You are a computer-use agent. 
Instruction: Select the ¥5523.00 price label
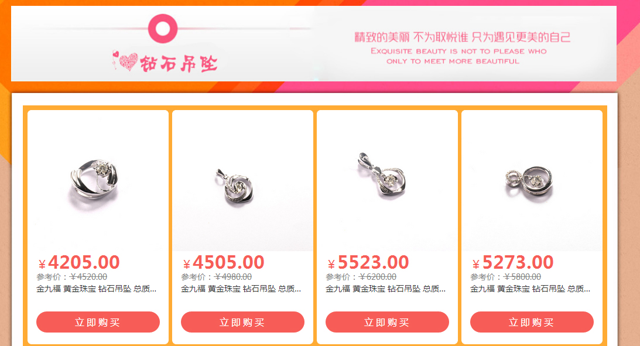[368, 262]
